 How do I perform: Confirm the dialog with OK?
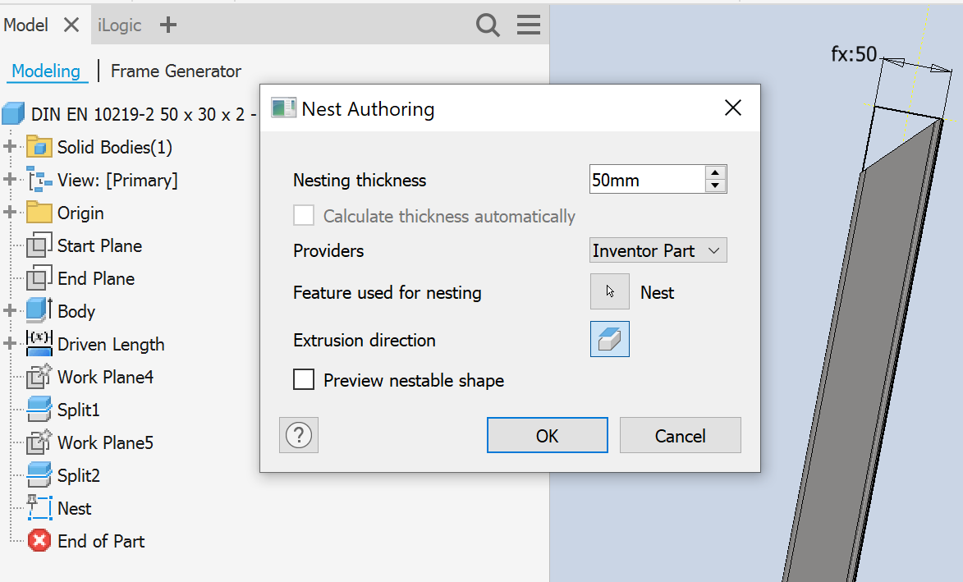coord(547,435)
